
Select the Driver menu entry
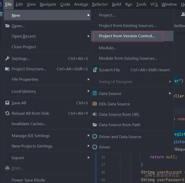pyautogui.click(x=132, y=147)
